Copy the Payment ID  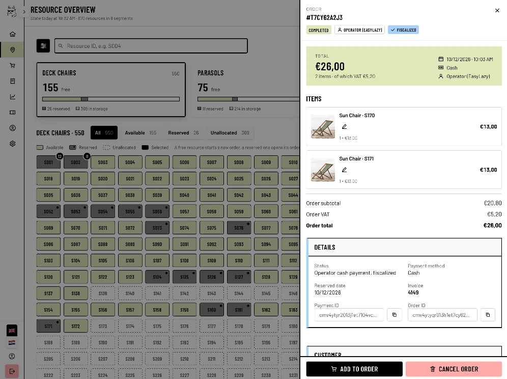tap(395, 315)
